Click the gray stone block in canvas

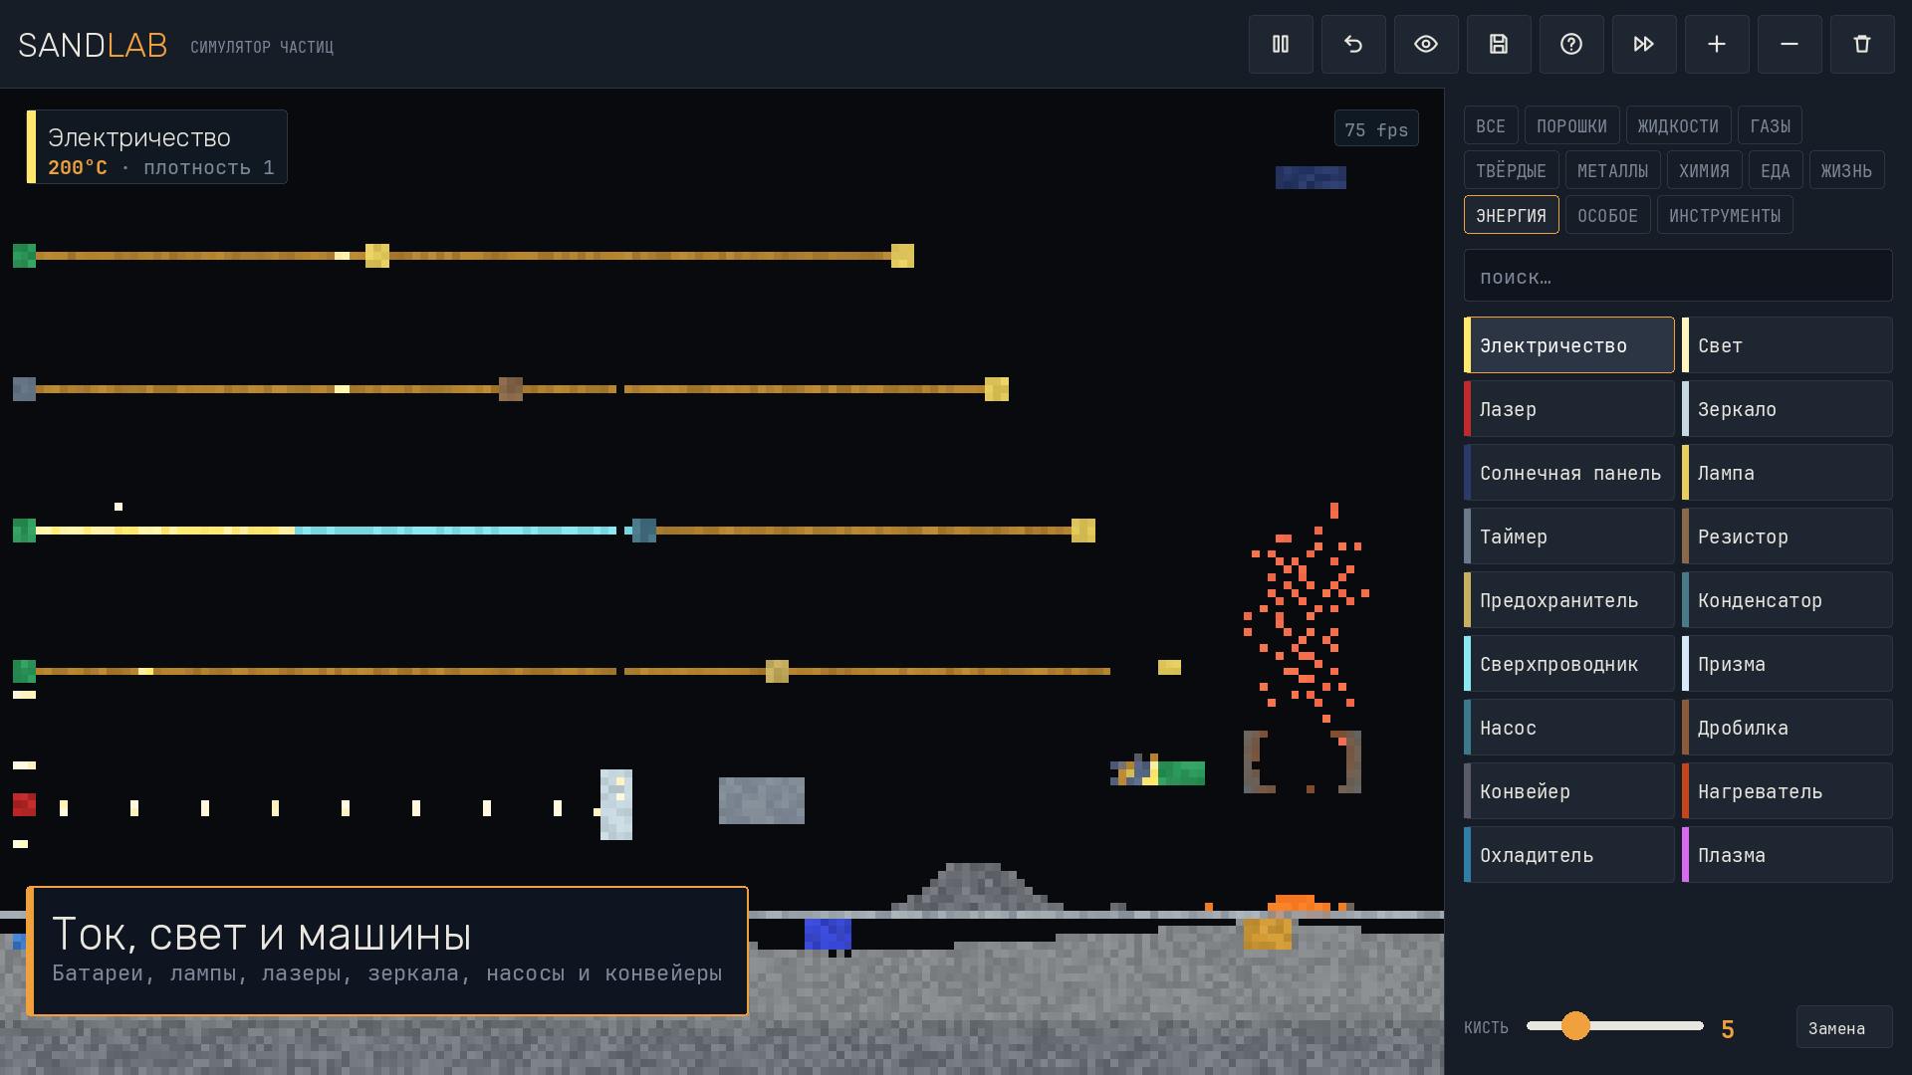tap(762, 800)
